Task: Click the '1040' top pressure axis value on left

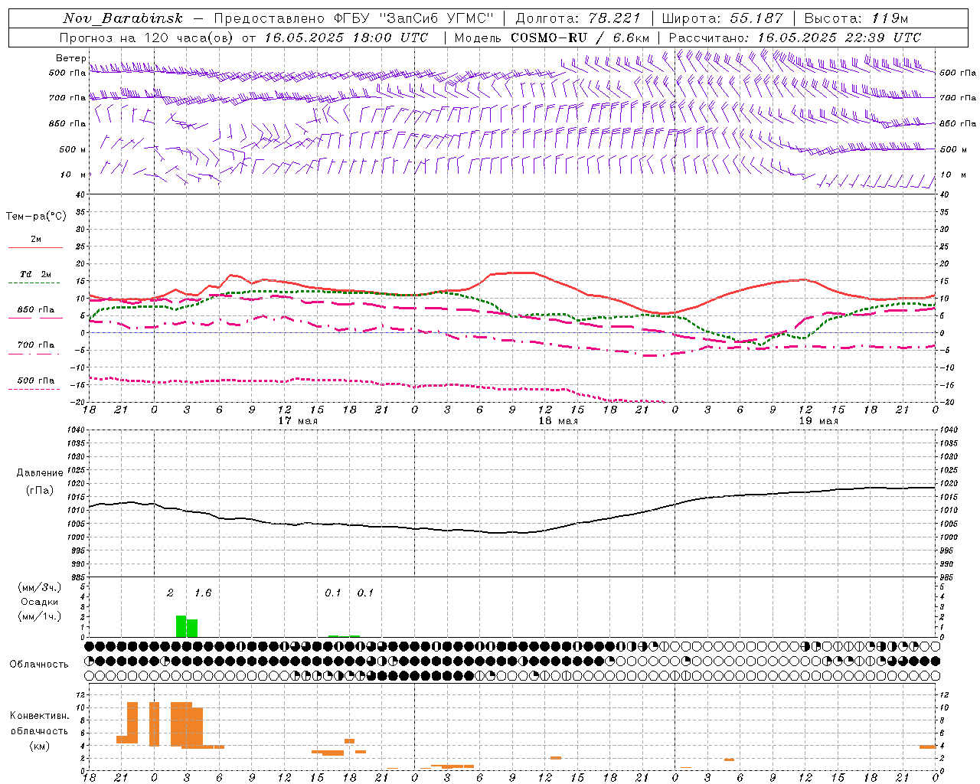Action: click(x=76, y=430)
